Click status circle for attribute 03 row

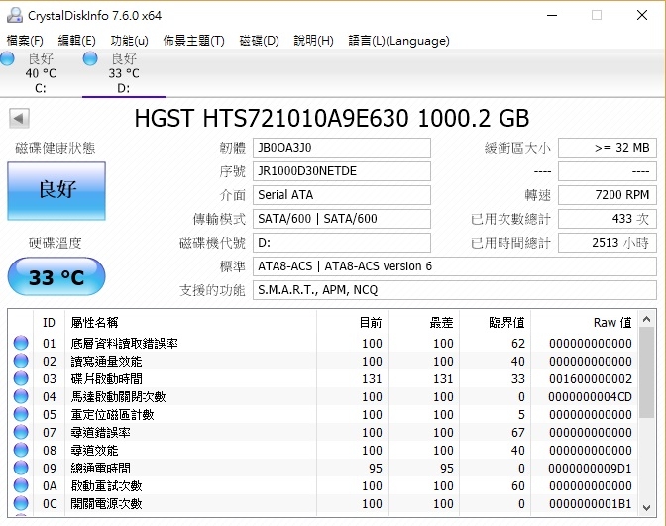[x=21, y=378]
